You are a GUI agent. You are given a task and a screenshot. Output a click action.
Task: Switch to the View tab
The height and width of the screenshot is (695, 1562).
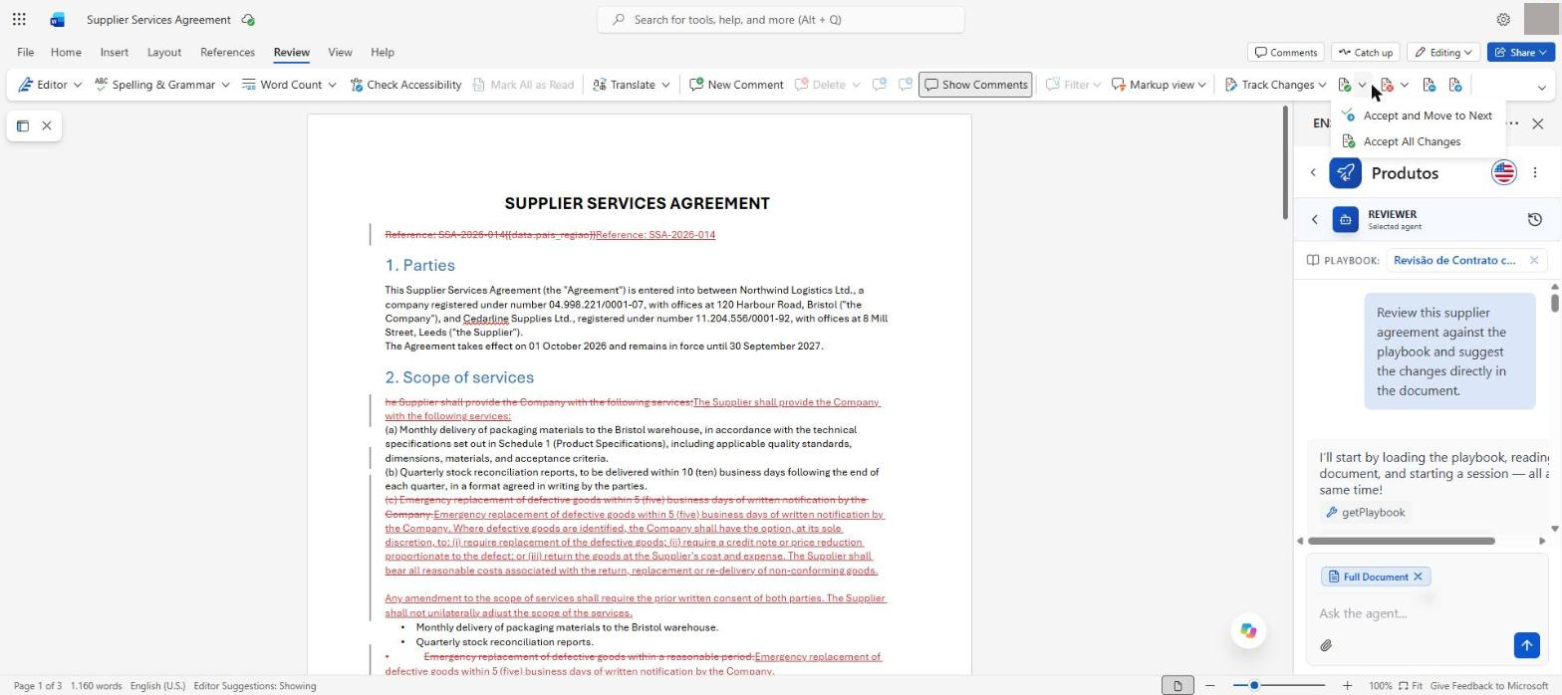[x=340, y=52]
